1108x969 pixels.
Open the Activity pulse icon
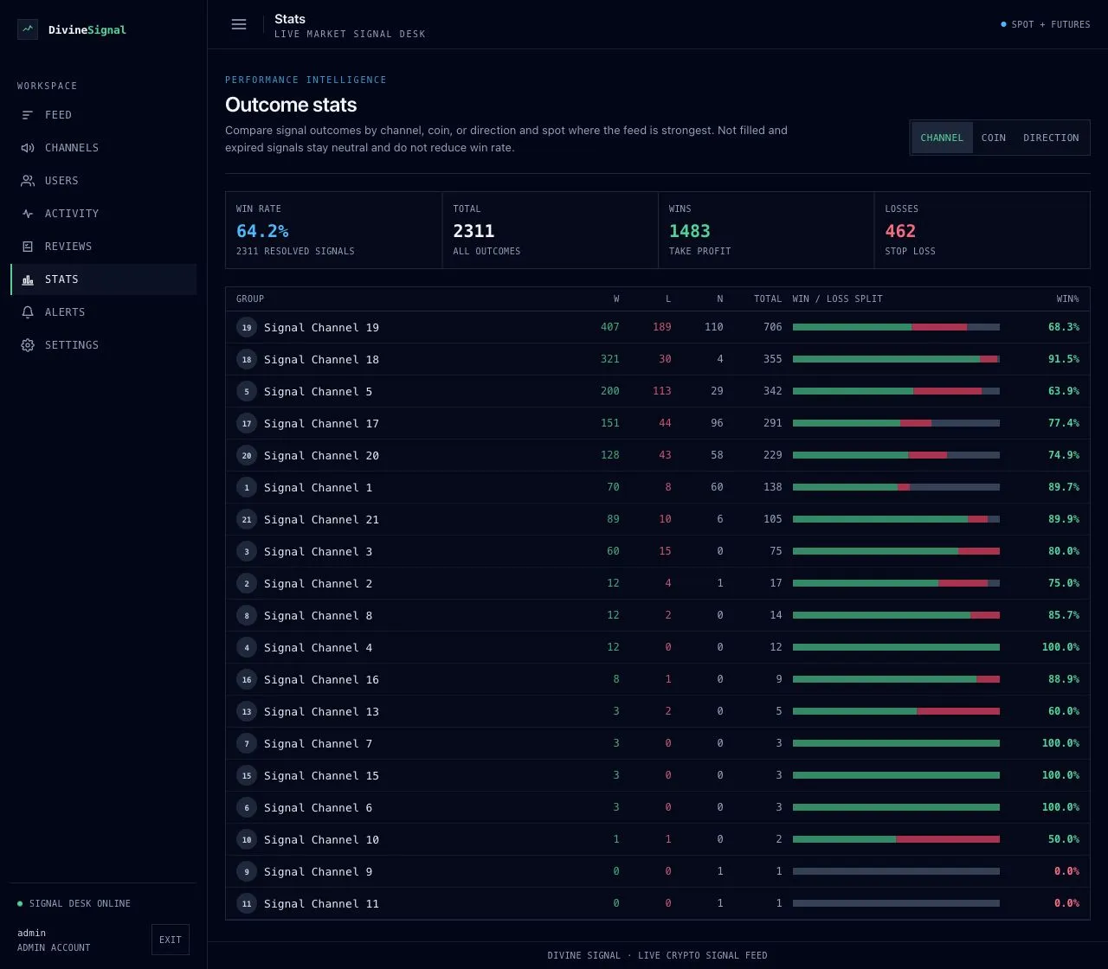click(28, 214)
